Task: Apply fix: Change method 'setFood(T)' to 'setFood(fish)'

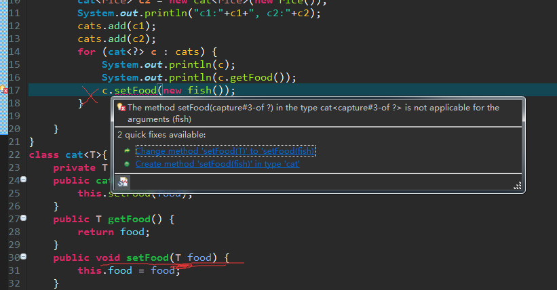Action: click(x=225, y=151)
